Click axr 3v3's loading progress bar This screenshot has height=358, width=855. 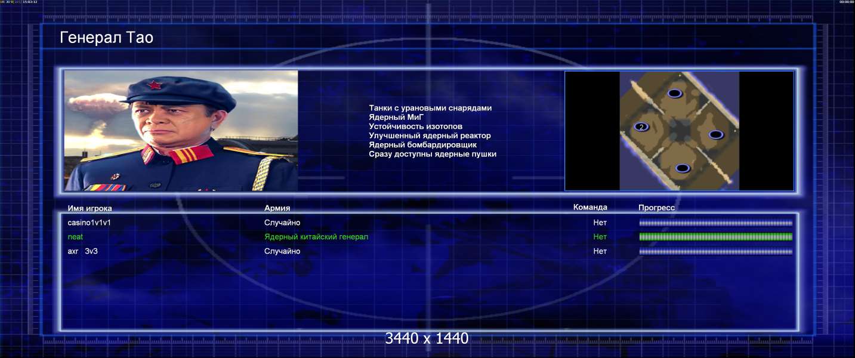[x=716, y=252]
